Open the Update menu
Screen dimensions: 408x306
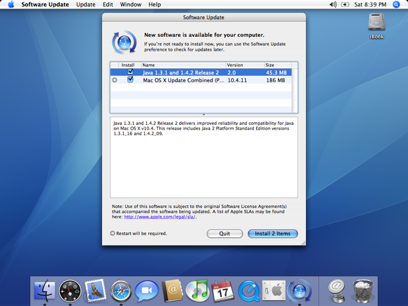point(86,5)
